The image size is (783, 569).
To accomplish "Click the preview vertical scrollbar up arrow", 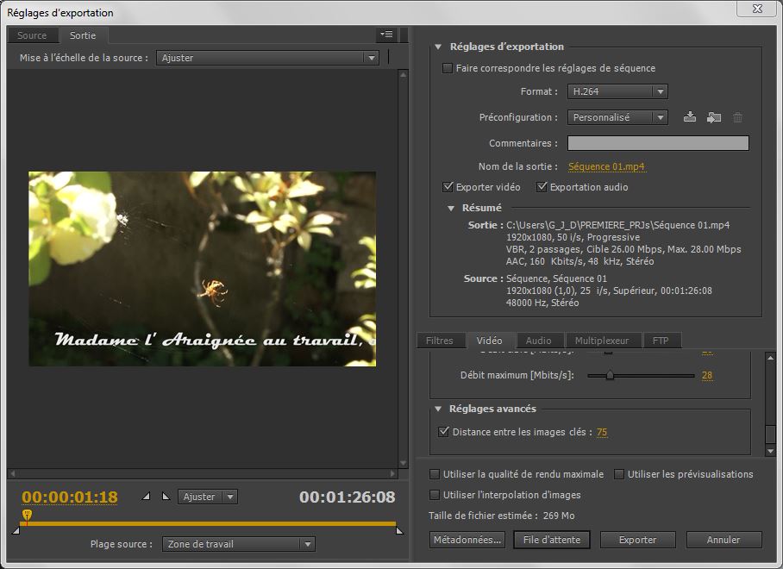I will click(x=403, y=74).
